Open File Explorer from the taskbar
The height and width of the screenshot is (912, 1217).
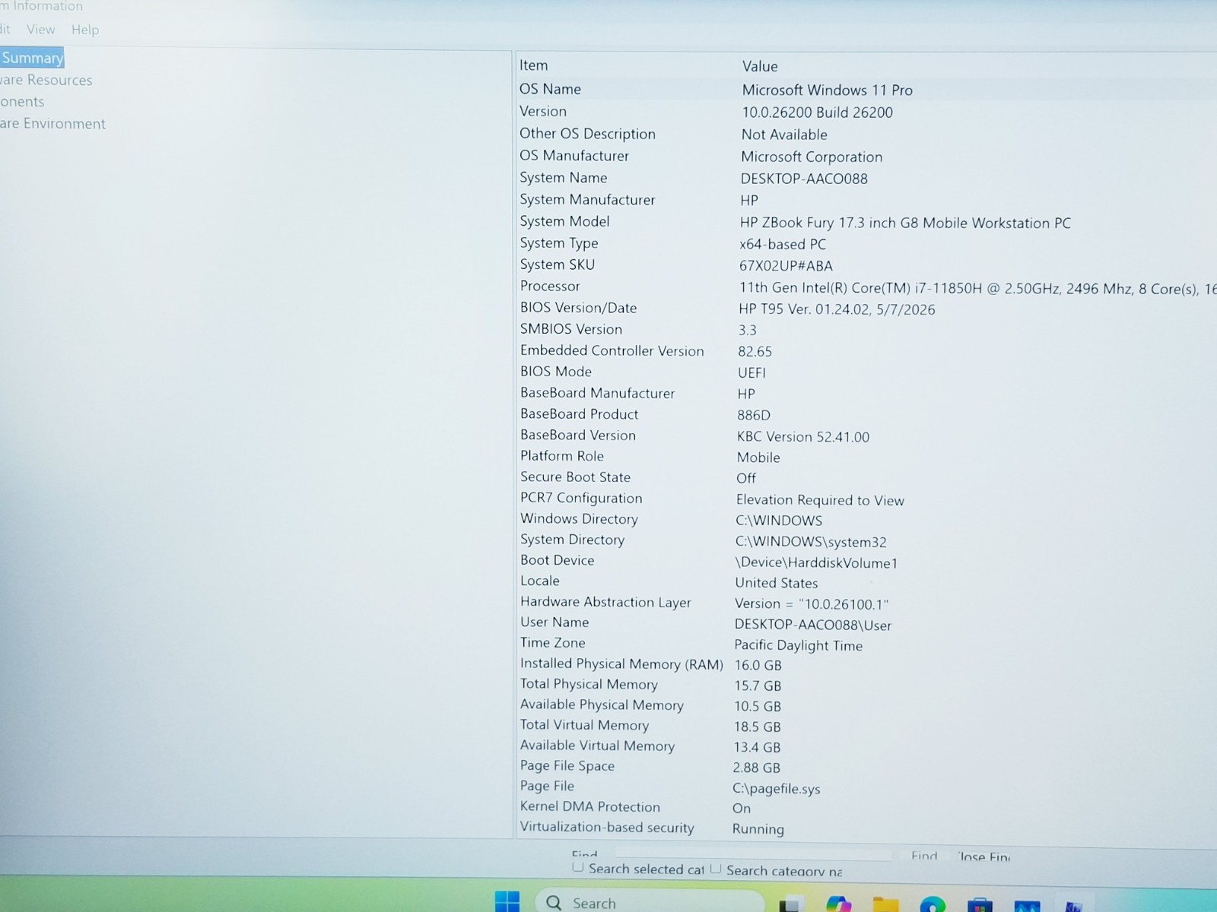[885, 904]
